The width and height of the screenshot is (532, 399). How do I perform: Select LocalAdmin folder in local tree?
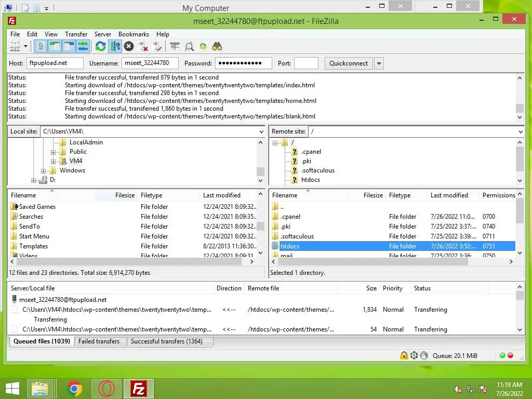(86, 142)
